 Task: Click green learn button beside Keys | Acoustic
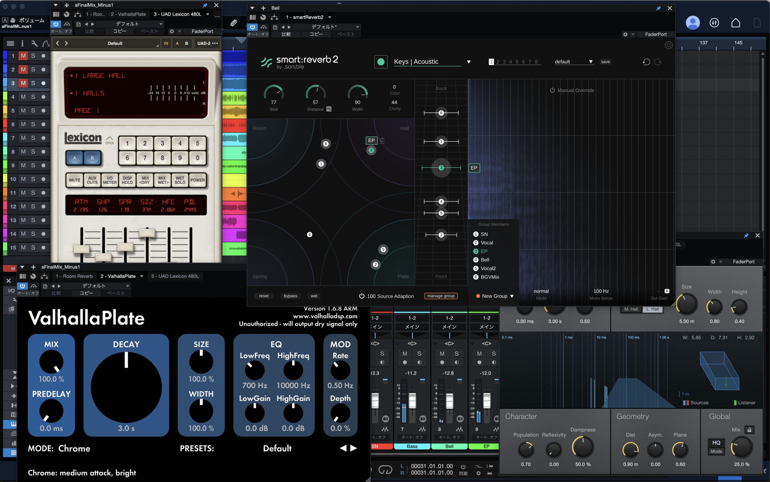pyautogui.click(x=381, y=62)
